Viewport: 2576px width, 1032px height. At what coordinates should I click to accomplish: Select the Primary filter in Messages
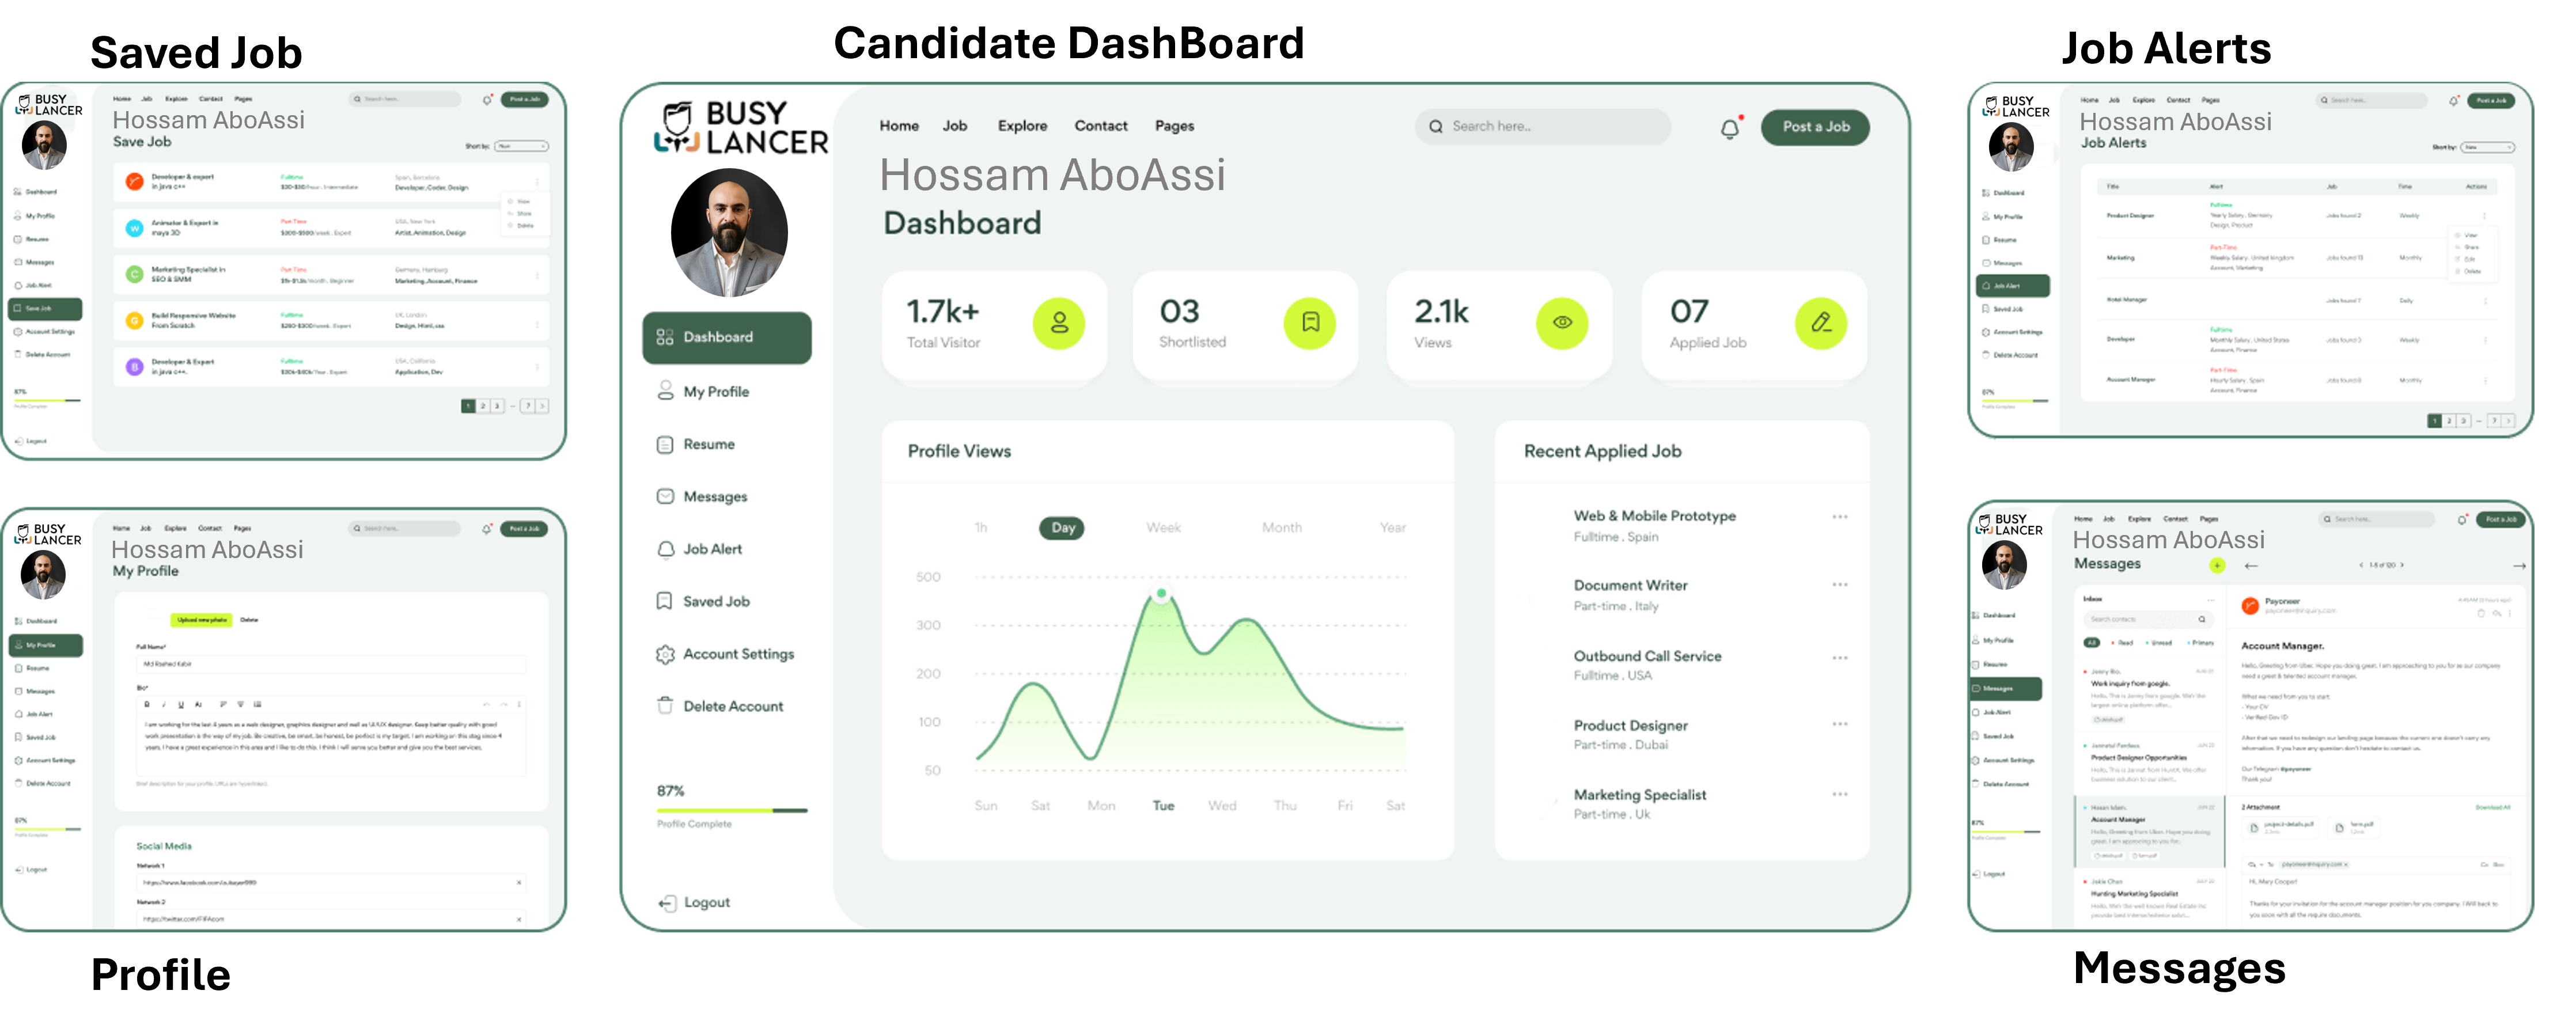[2199, 643]
